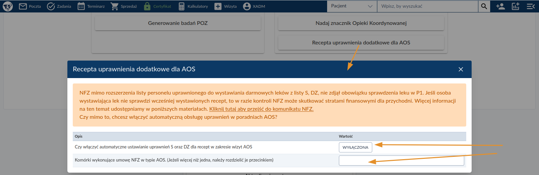Click the add patient icon
The width and height of the screenshot is (539, 175).
pyautogui.click(x=500, y=6)
